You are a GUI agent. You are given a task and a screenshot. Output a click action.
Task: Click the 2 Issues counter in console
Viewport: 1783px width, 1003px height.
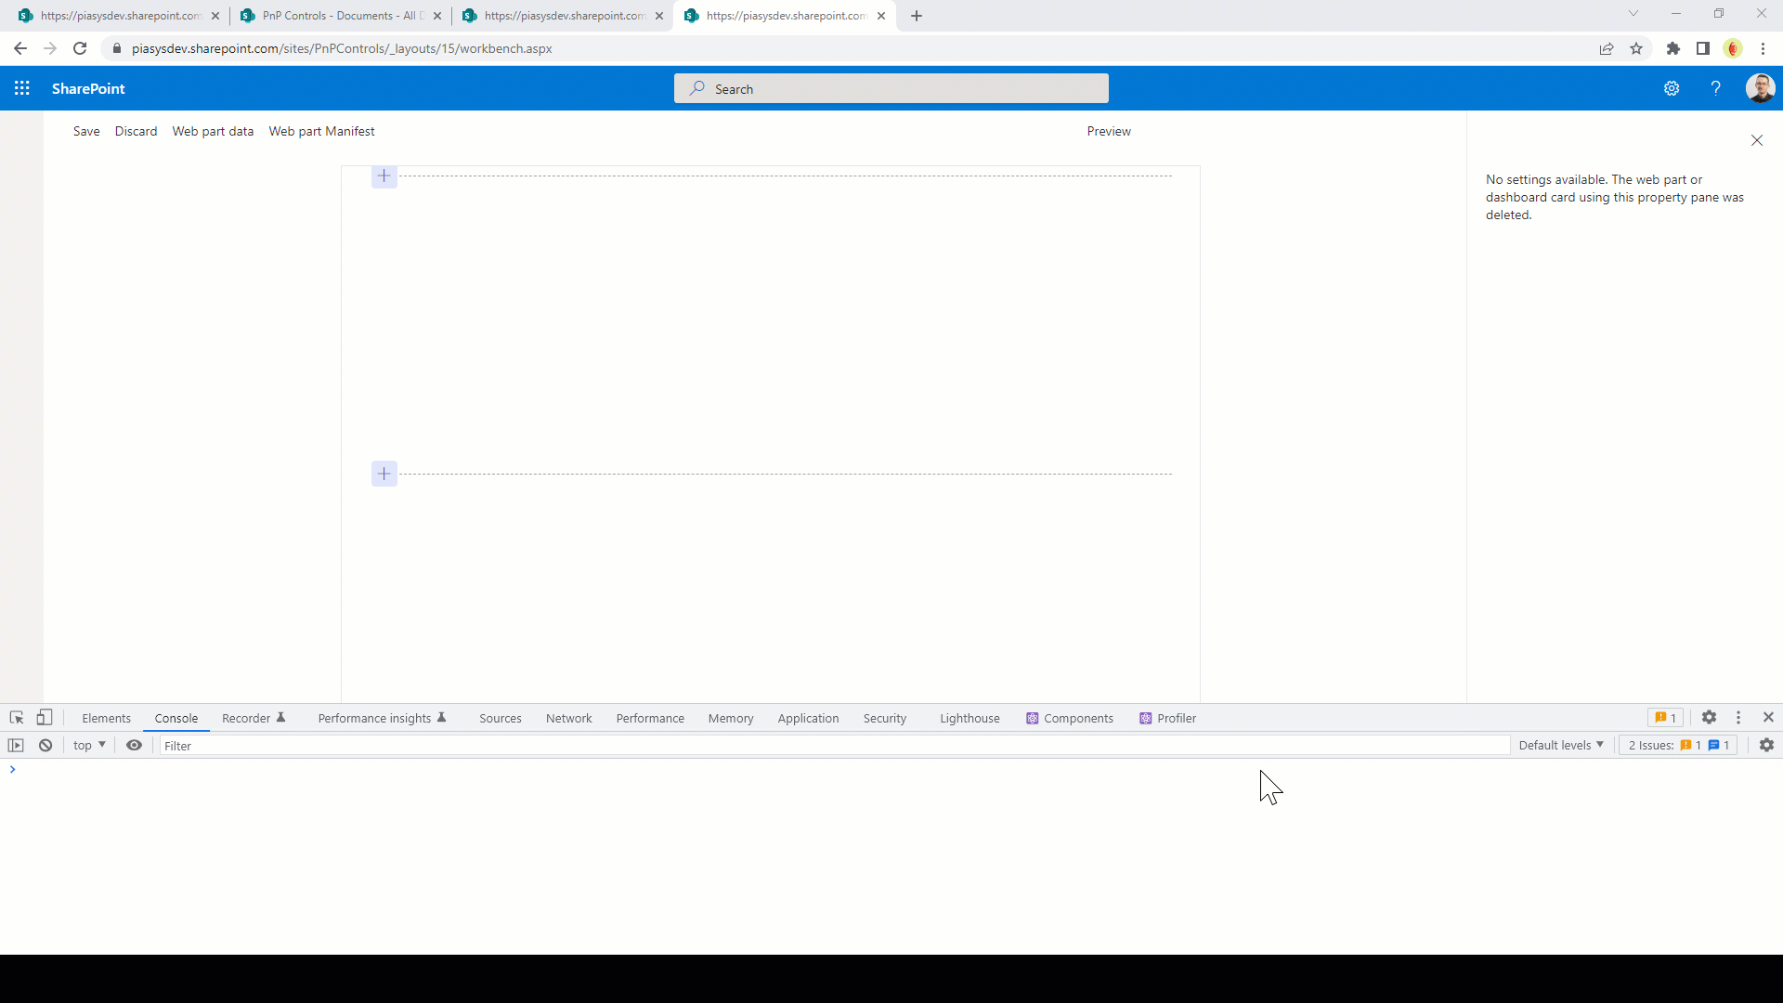1679,745
